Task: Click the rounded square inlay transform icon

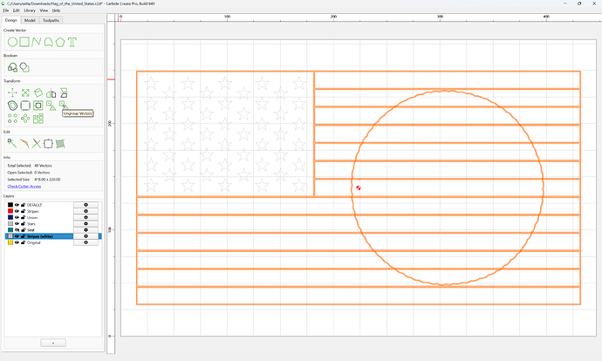Action: point(25,106)
